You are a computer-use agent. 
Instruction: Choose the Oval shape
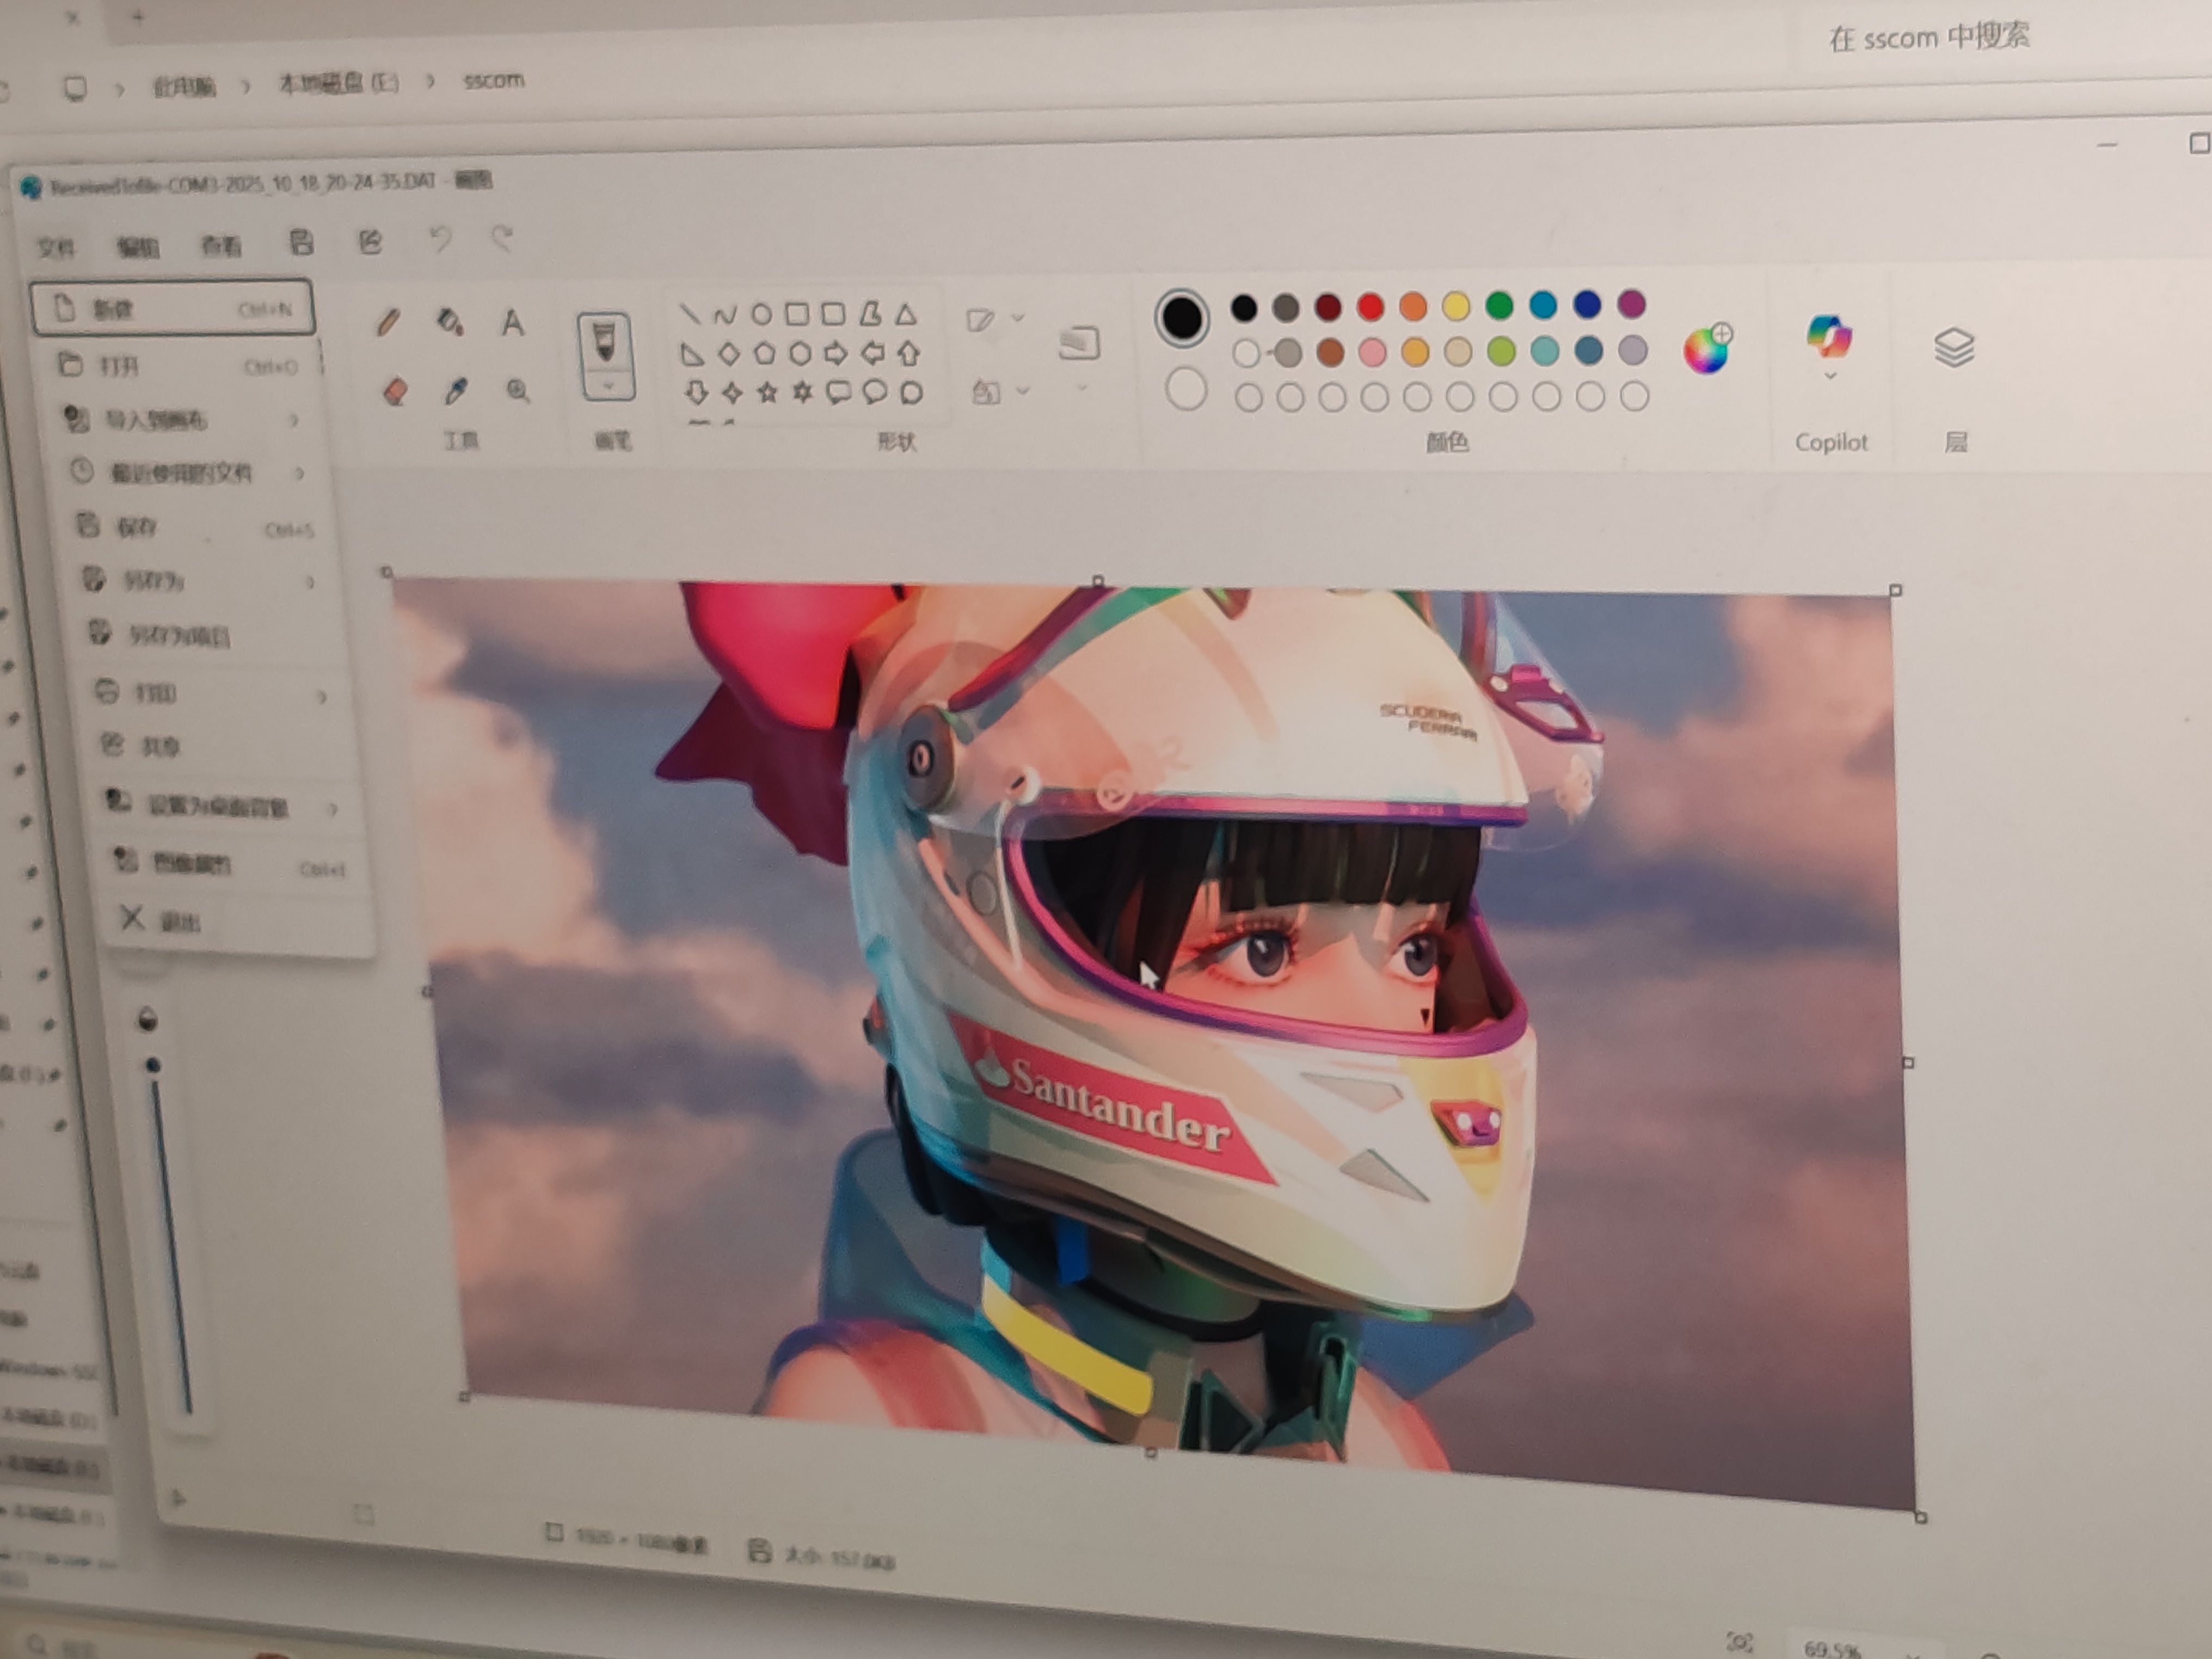pos(761,315)
